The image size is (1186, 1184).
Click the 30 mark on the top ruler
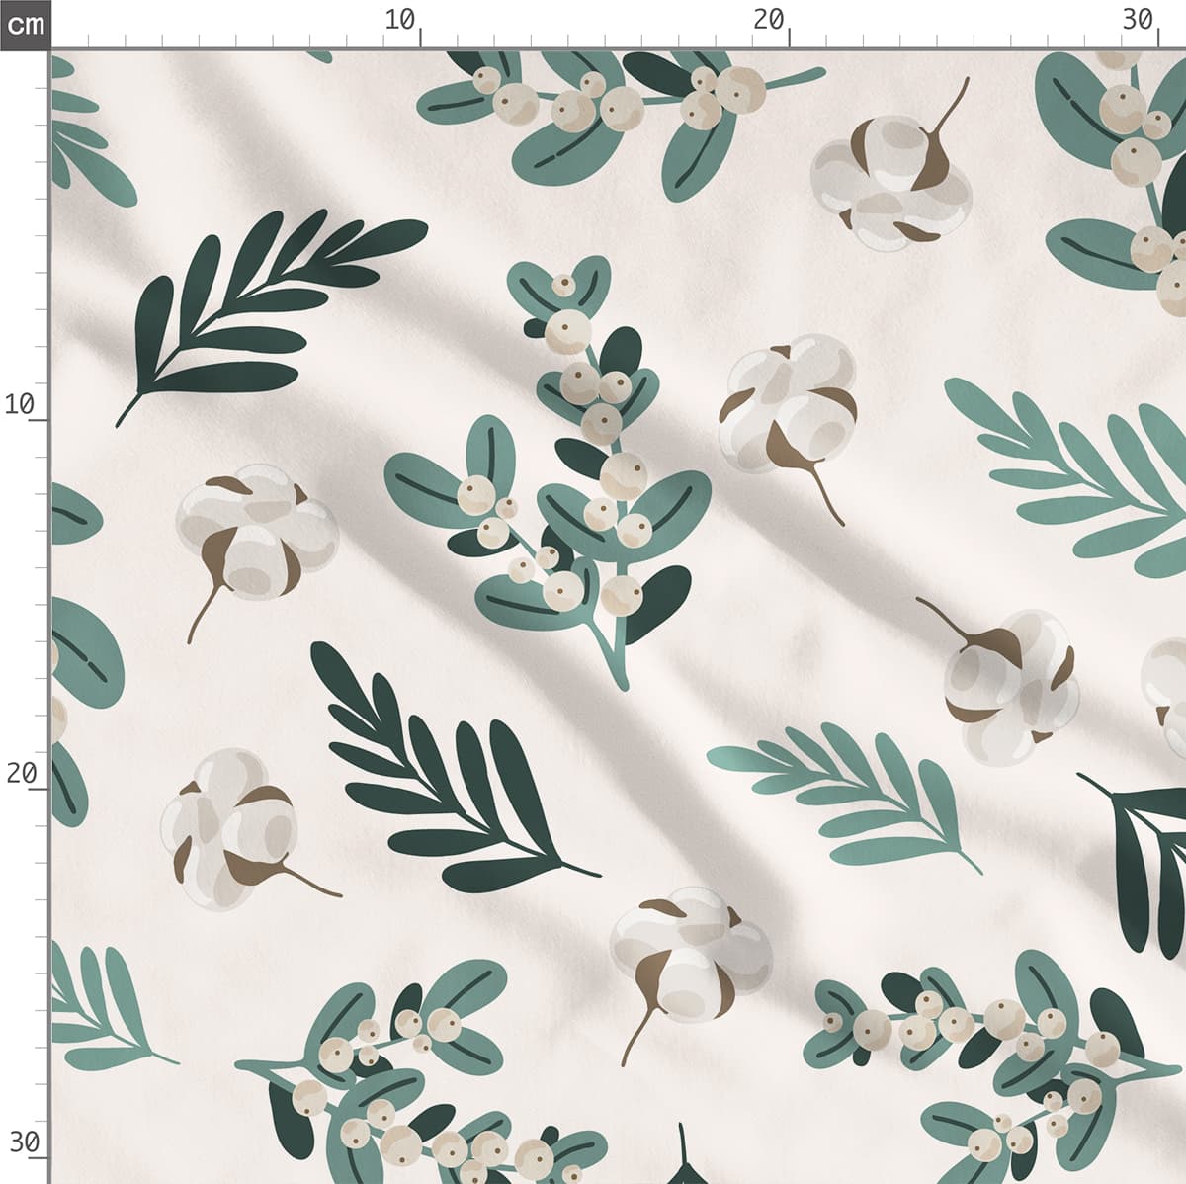click(x=1139, y=19)
